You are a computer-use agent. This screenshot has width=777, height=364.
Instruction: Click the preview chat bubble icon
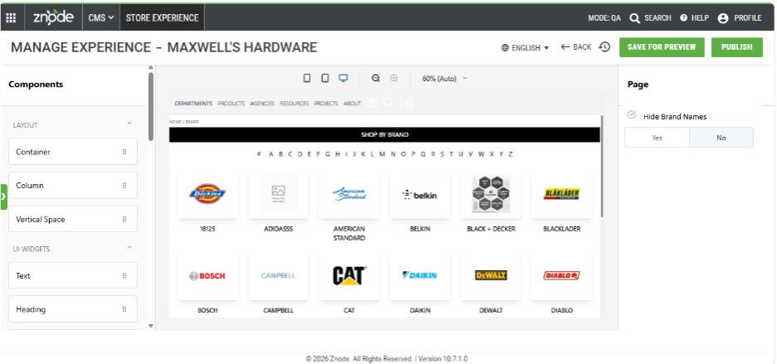[x=372, y=103]
